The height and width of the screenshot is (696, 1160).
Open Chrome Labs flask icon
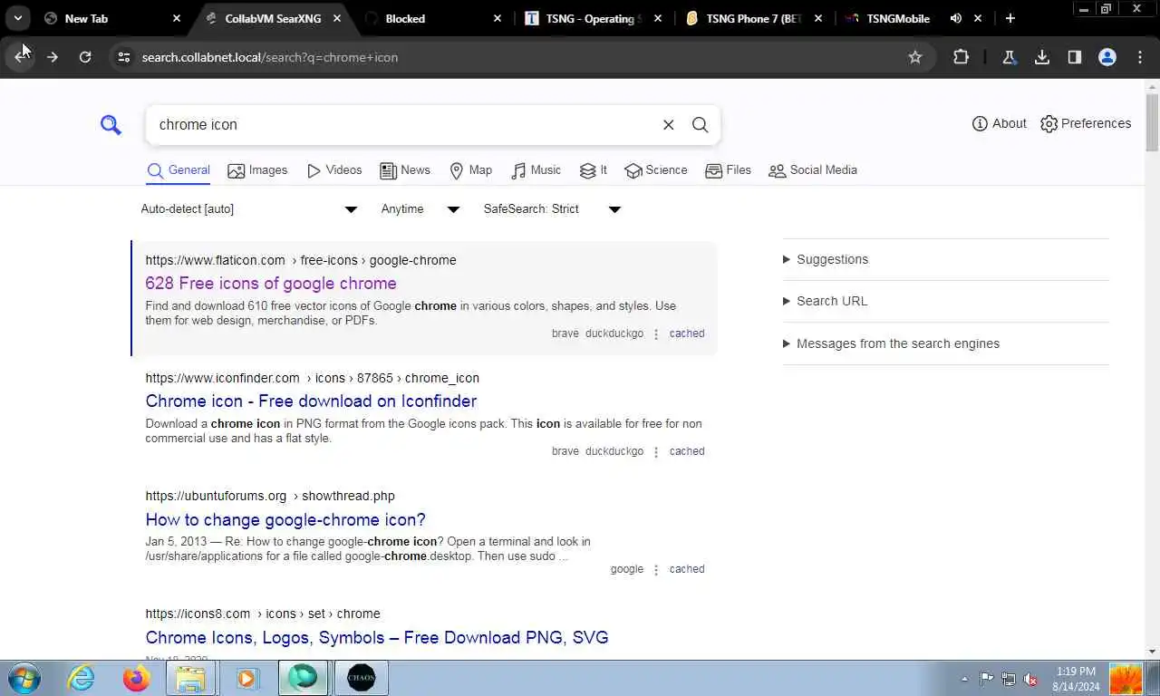pos(1009,57)
